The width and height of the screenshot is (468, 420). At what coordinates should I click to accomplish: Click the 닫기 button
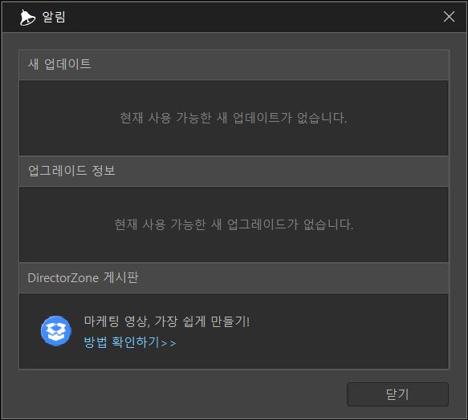click(x=397, y=394)
